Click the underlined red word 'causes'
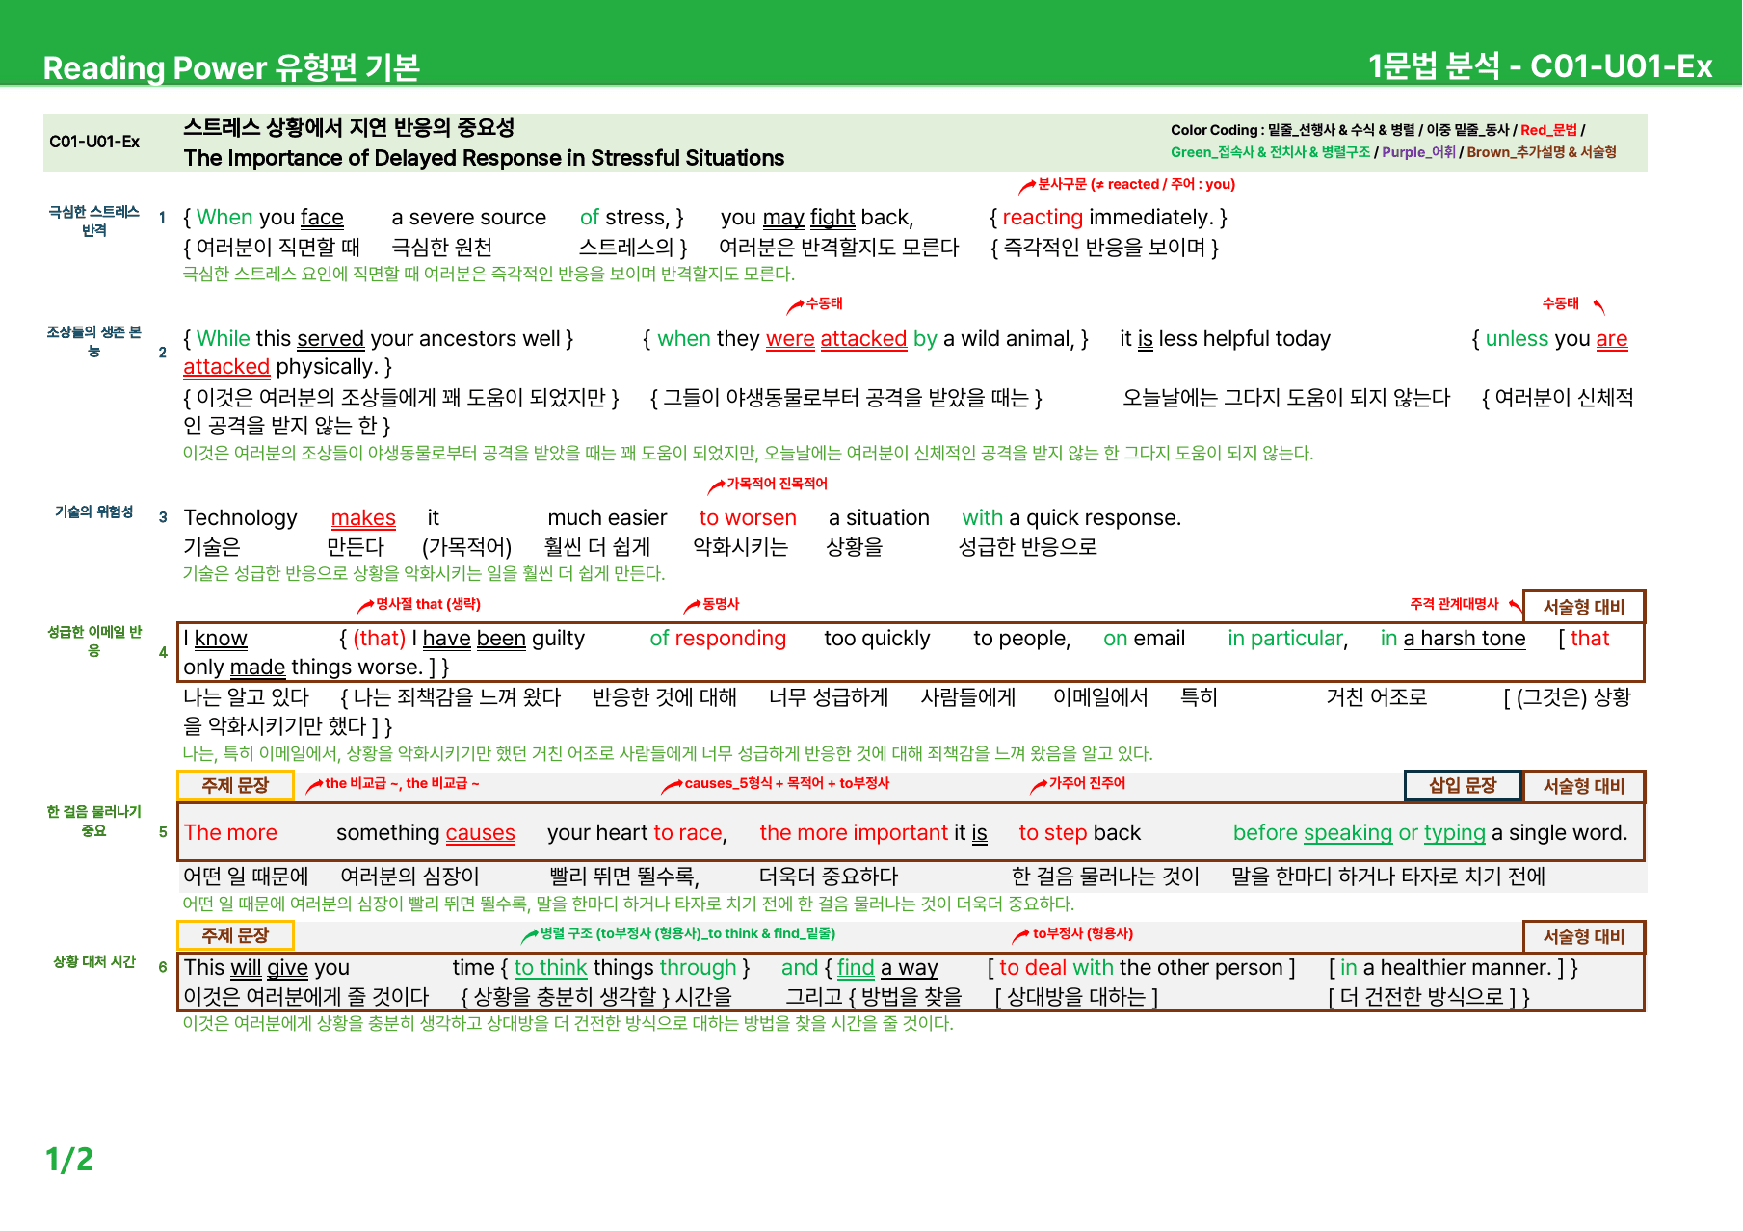This screenshot has width=1743, height=1231. [x=480, y=833]
